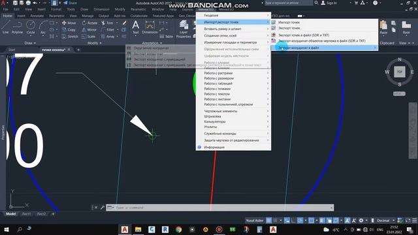Open Layer Properties manager
Viewport: 418px width, 235px height.
coord(184,29)
